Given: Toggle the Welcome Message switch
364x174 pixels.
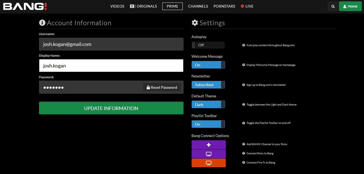Looking at the screenshot, I should click(208, 65).
